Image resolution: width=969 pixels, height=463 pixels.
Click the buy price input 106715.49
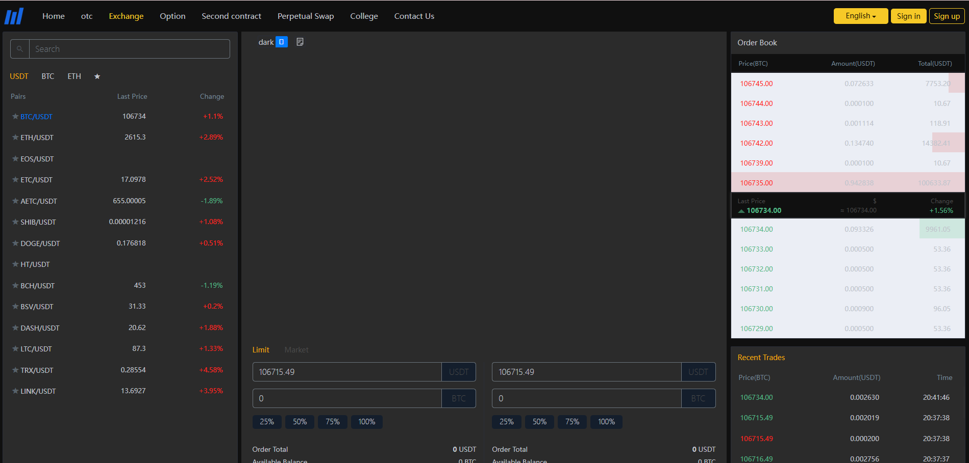tap(347, 372)
